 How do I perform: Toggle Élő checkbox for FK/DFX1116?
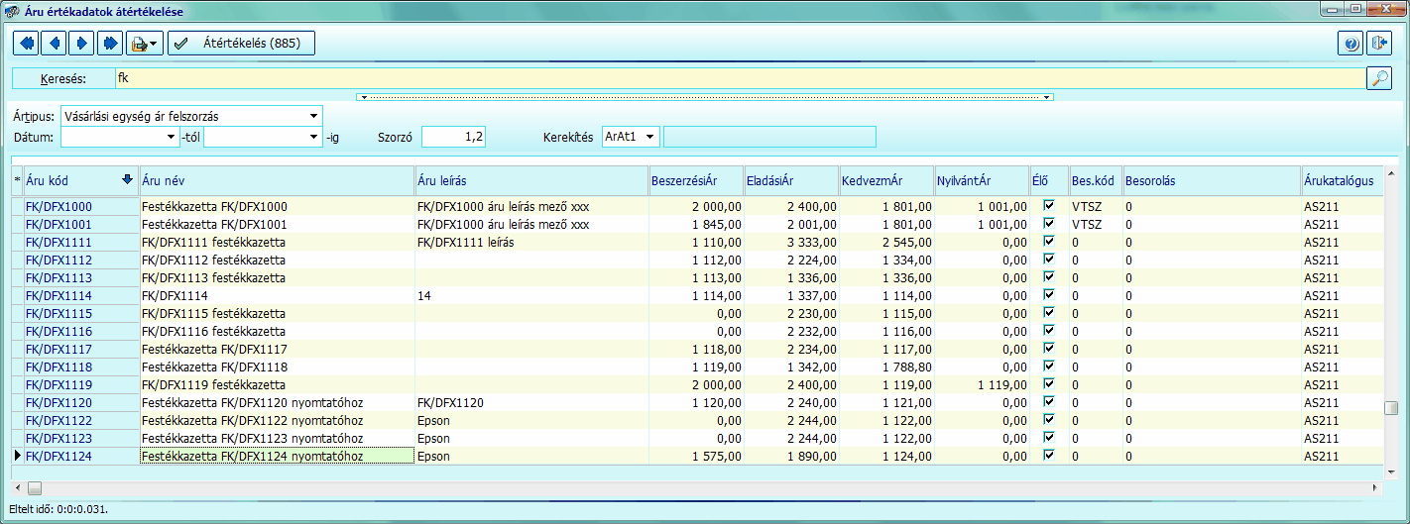pyautogui.click(x=1049, y=331)
